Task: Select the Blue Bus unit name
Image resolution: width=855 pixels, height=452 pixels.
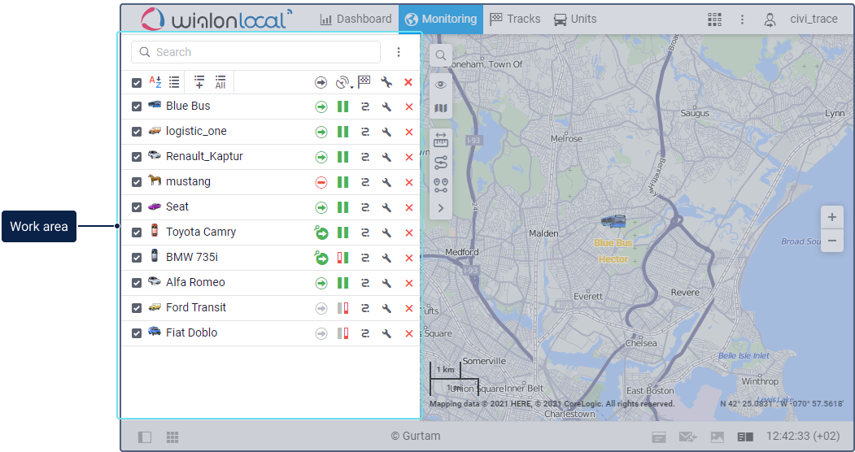Action: [188, 106]
